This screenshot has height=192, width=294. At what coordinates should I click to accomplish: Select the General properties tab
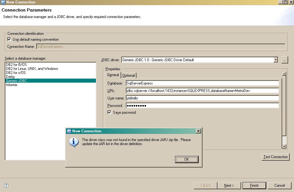(x=113, y=75)
